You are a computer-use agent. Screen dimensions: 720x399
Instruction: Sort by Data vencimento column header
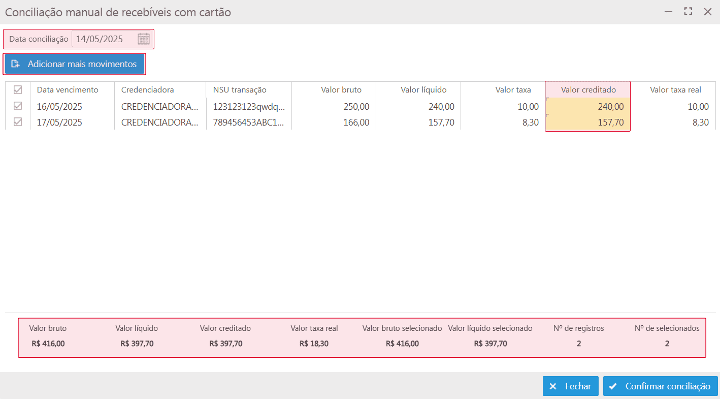(x=68, y=90)
